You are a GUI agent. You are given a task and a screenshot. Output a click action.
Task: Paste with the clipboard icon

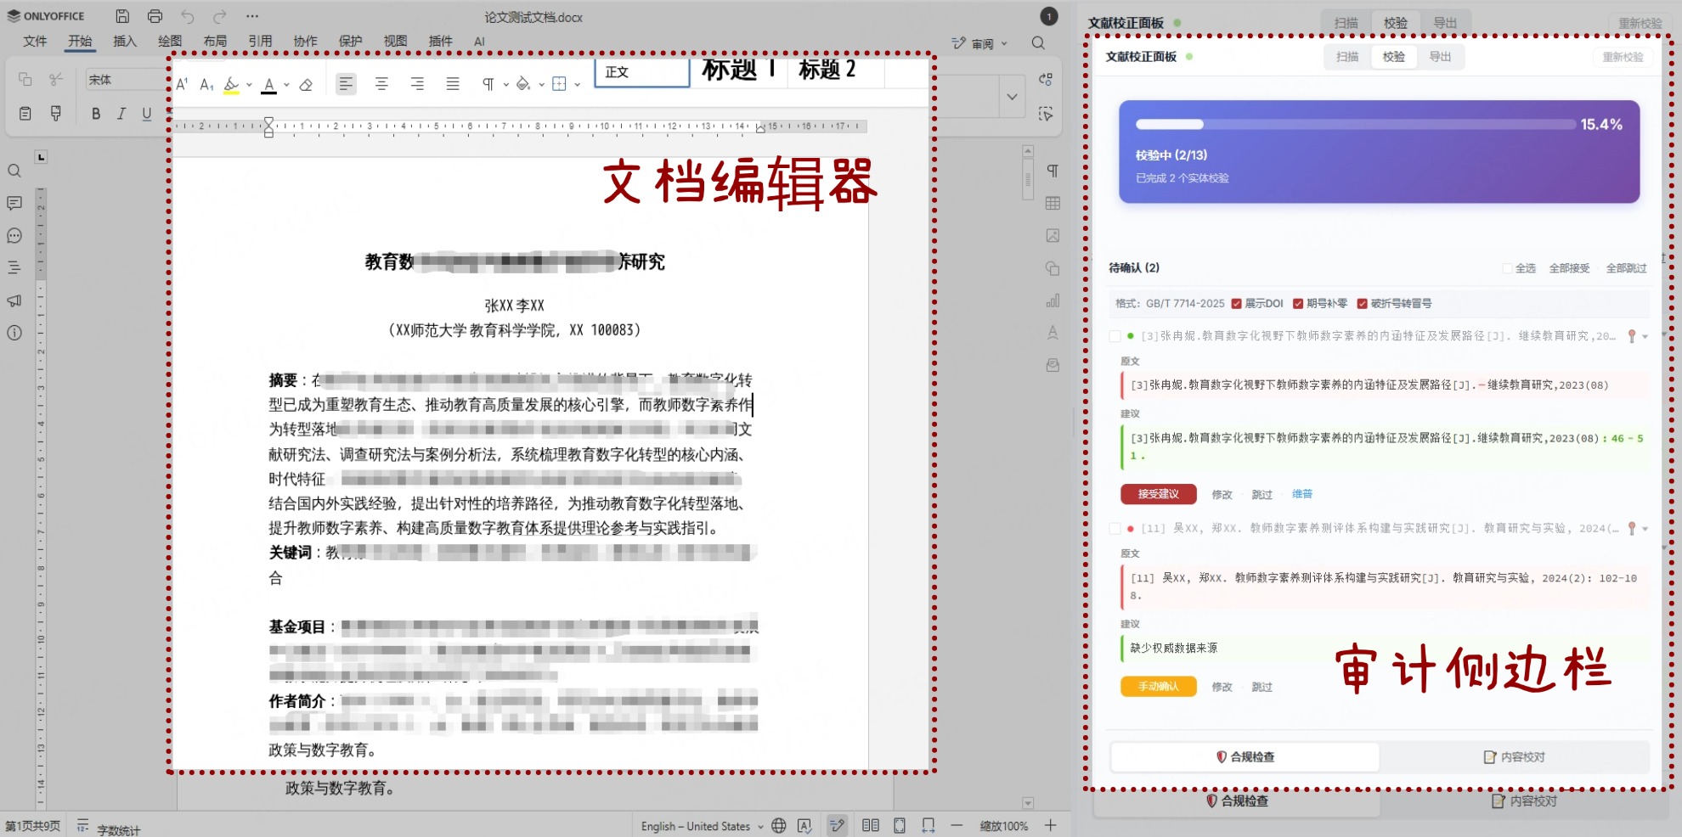click(x=25, y=113)
